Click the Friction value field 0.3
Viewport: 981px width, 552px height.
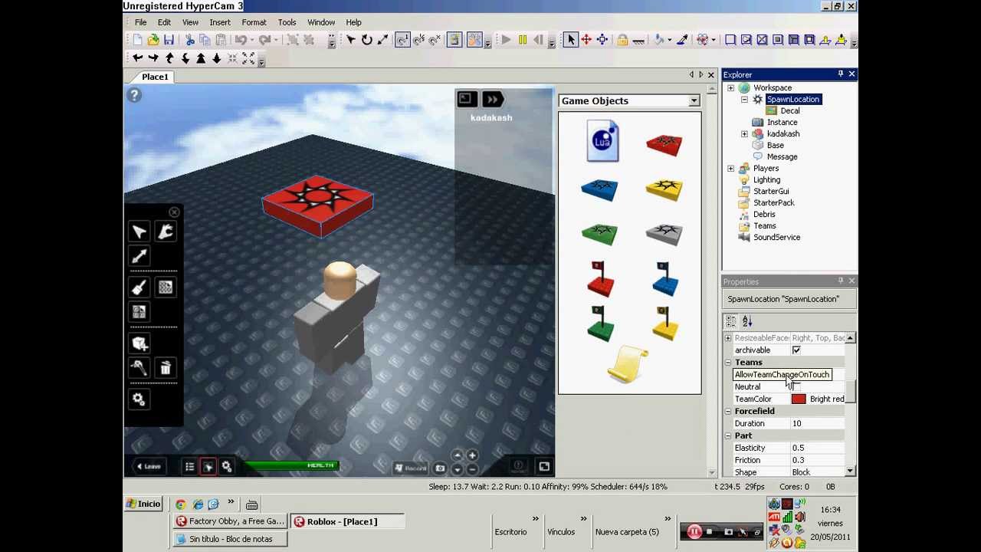pyautogui.click(x=818, y=460)
